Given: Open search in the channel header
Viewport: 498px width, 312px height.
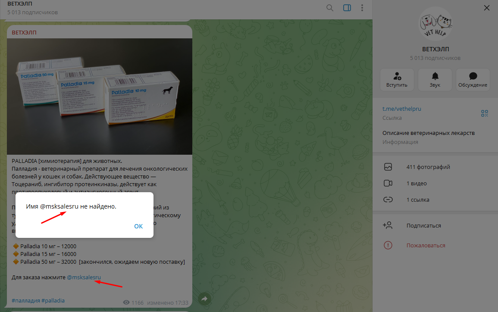Looking at the screenshot, I should tap(330, 8).
